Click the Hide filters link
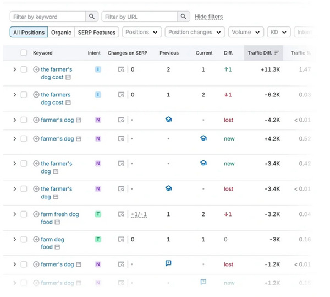The width and height of the screenshot is (330, 297). click(208, 17)
